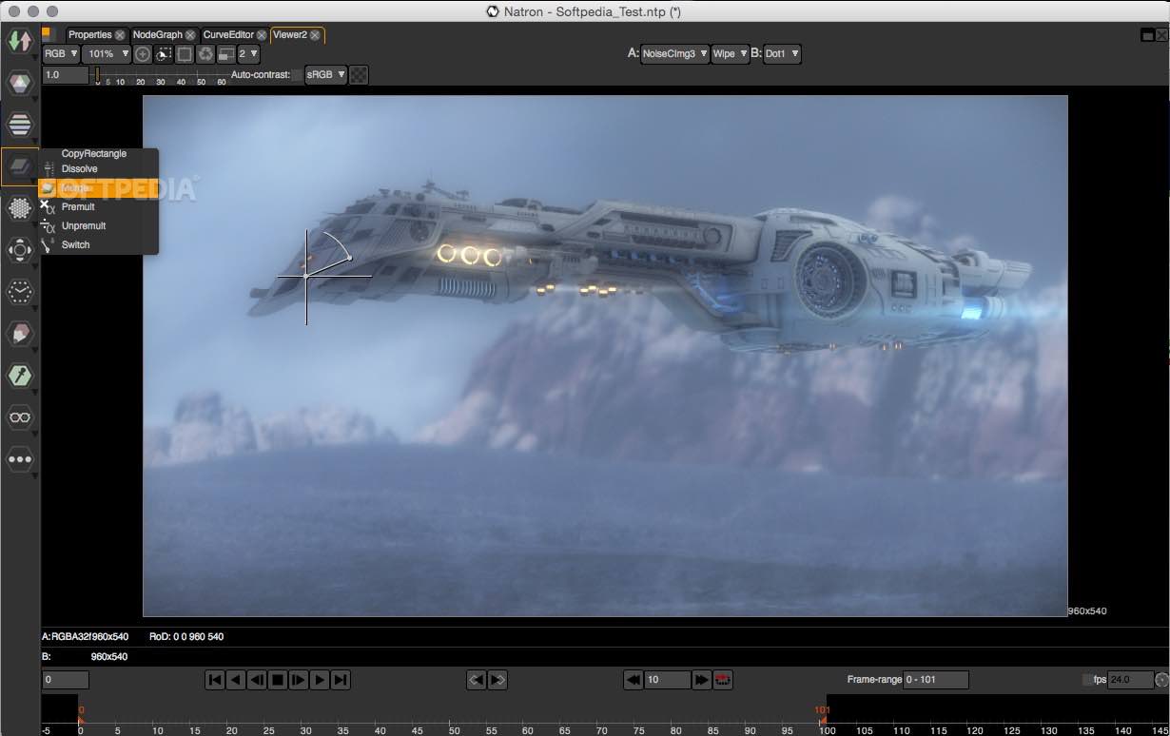Choose Dissolve from the menu
The height and width of the screenshot is (736, 1170).
point(98,168)
